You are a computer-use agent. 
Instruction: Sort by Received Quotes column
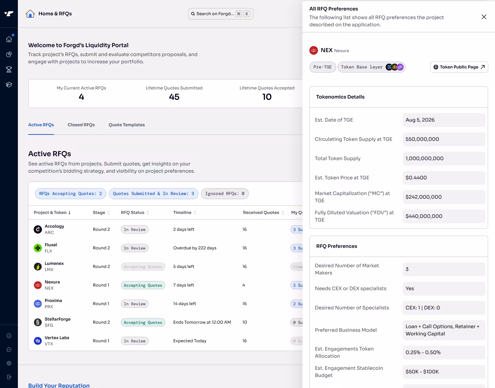click(x=264, y=213)
